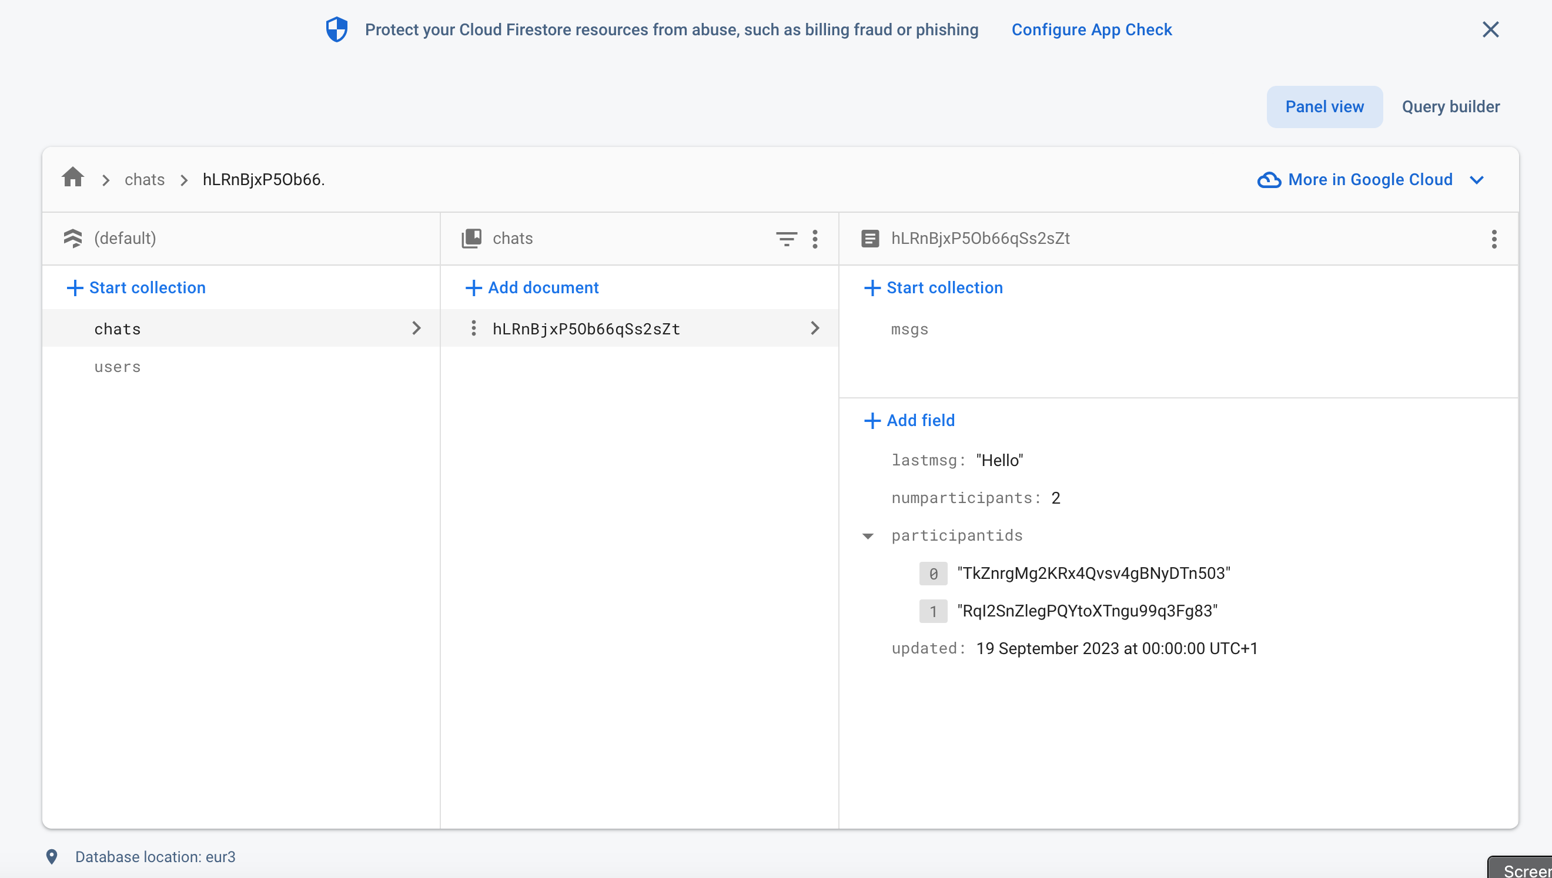This screenshot has height=878, width=1552.
Task: Switch to Query builder tab
Action: (1450, 107)
